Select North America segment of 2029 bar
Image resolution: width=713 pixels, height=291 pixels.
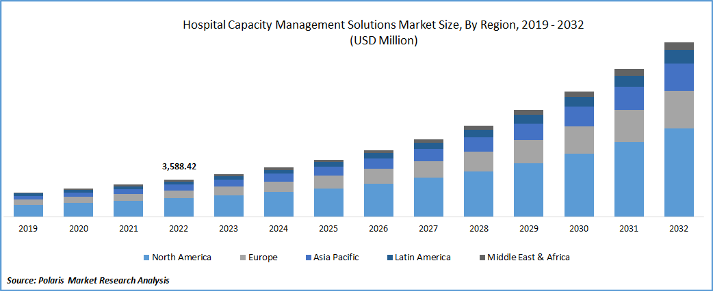(x=529, y=190)
